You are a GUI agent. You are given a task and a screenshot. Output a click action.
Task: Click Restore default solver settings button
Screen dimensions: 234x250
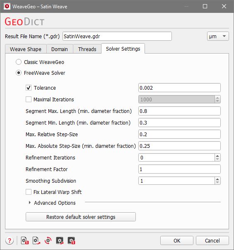[x=81, y=217]
